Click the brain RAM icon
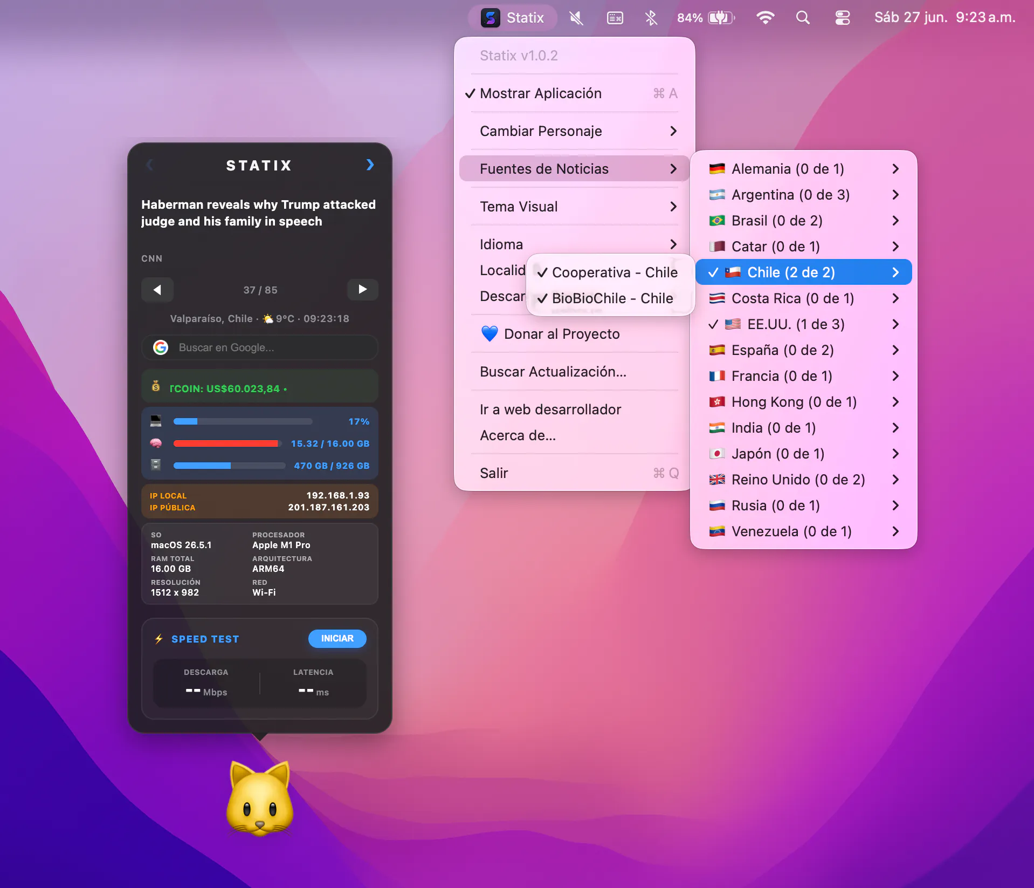1034x888 pixels. 156,443
